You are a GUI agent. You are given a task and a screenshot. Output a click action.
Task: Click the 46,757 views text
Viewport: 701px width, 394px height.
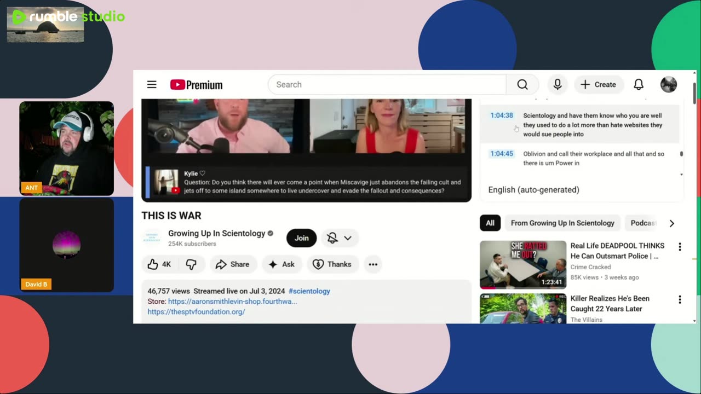pyautogui.click(x=169, y=291)
